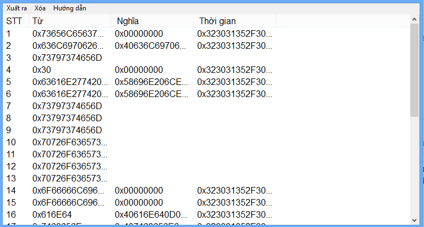Image resolution: width=424 pixels, height=227 pixels.
Task: Click the Thời gian column header
Action: click(235, 21)
